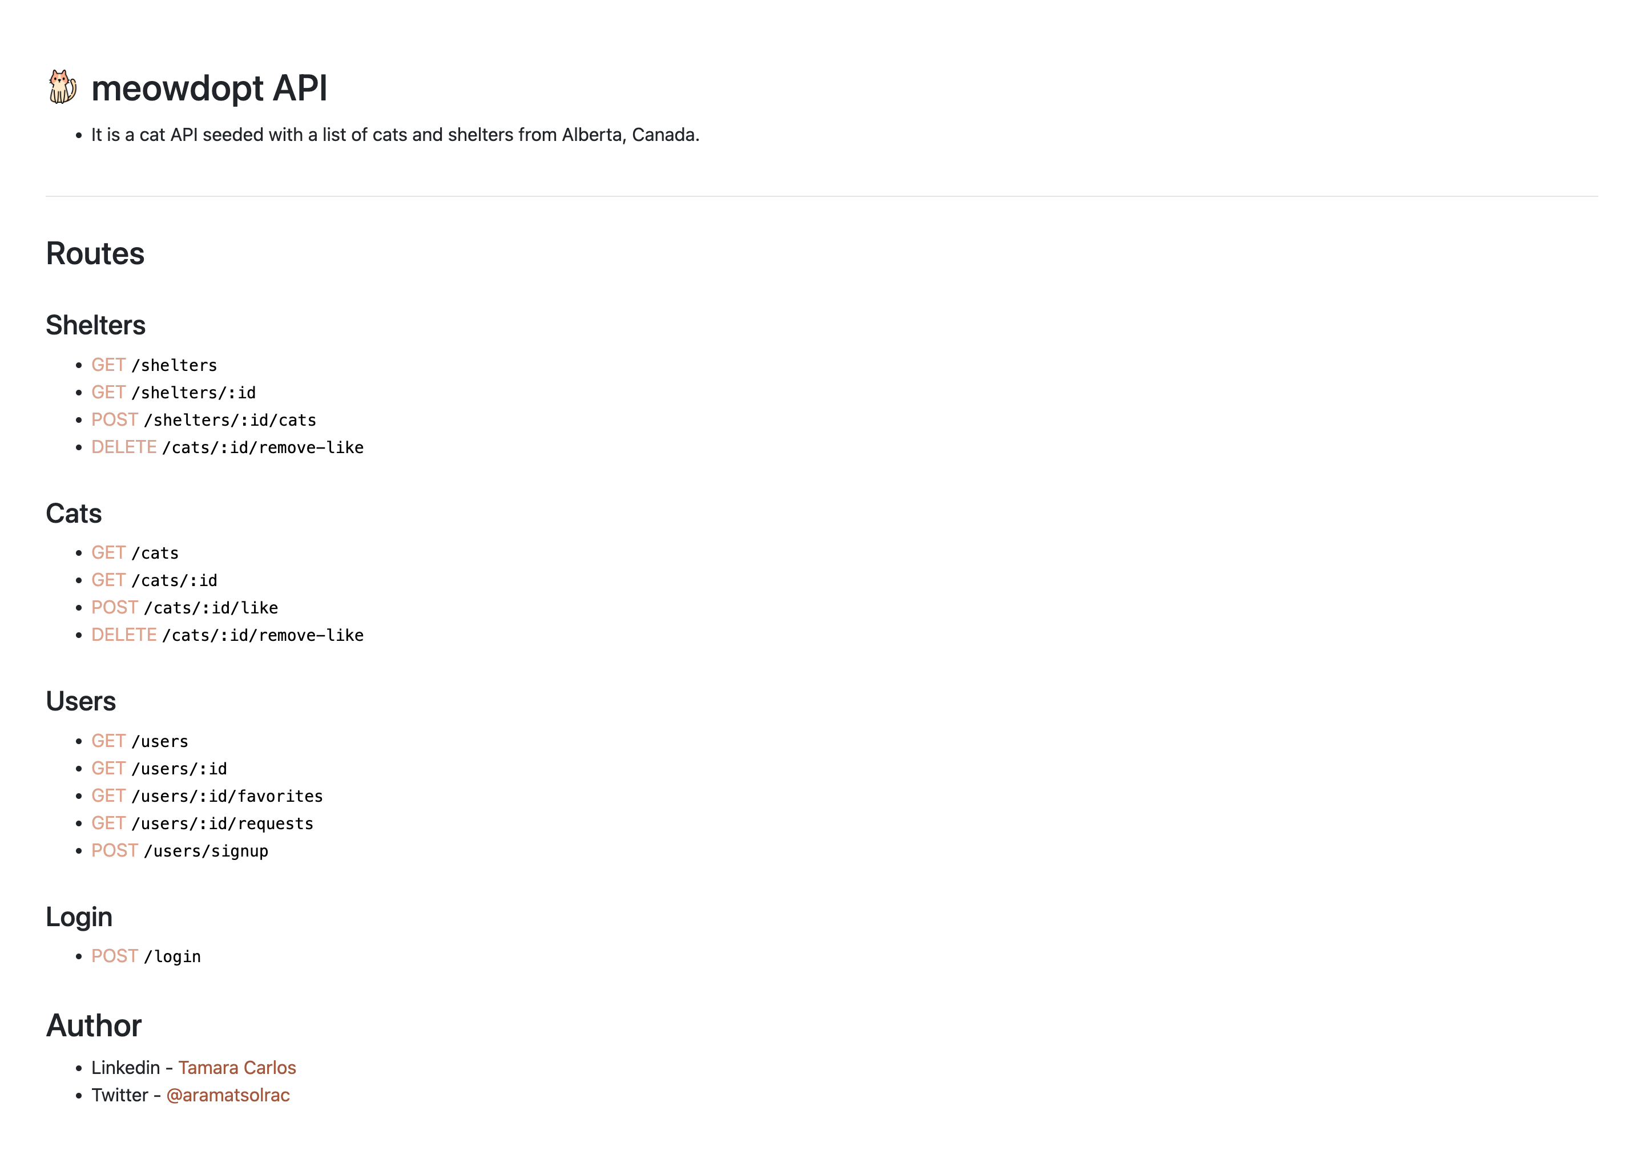The height and width of the screenshot is (1155, 1644).
Task: Open GET link for /cats route
Action: (x=108, y=552)
